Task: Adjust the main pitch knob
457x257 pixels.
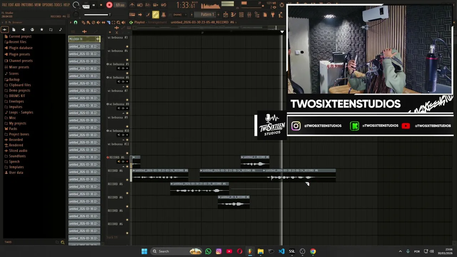Action: 76,15
